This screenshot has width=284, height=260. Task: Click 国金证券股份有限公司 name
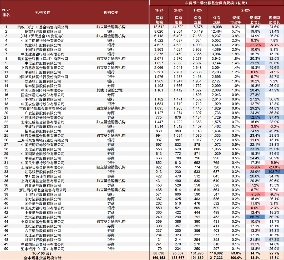point(43,203)
